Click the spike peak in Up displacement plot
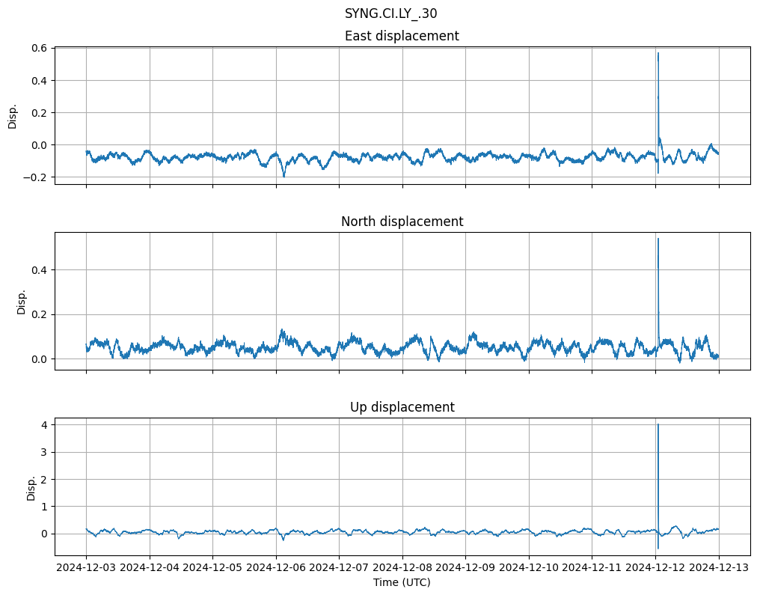Viewport: 757px width, 595px height. (x=658, y=425)
